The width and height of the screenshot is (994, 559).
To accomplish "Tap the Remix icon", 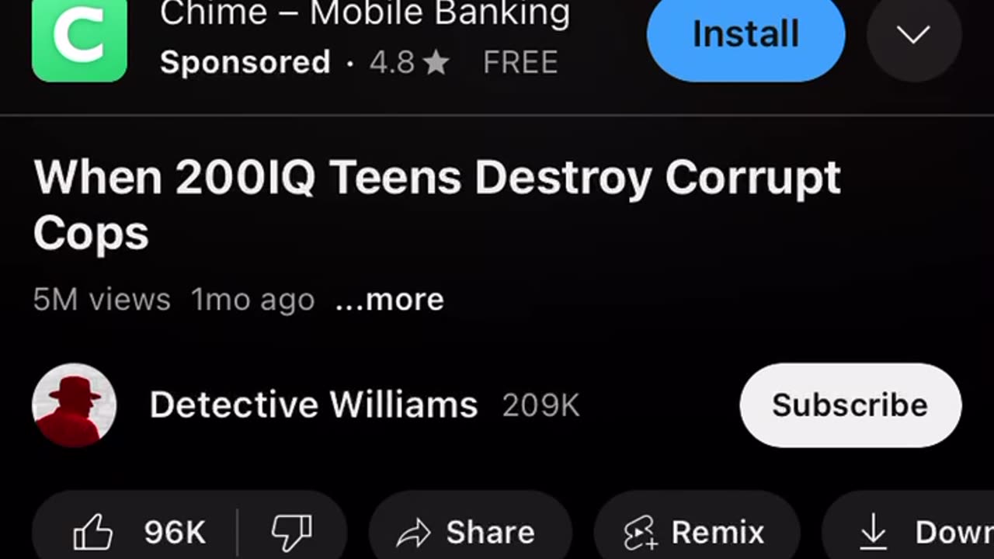I will coord(641,533).
